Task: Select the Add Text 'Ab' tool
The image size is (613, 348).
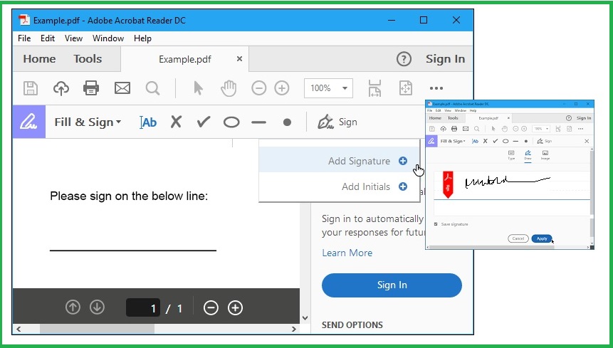Action: pyautogui.click(x=148, y=122)
